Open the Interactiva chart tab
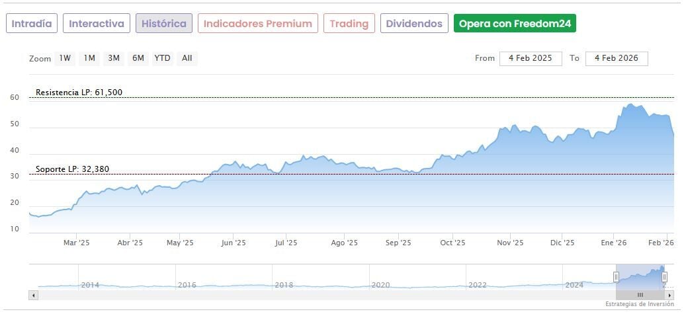Screen dimensions: 686x316 (x=97, y=24)
